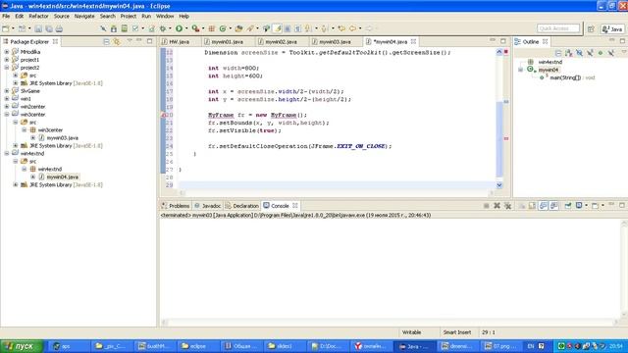
Task: Toggle Scroll Lock in Console toolbar
Action: pos(532,206)
